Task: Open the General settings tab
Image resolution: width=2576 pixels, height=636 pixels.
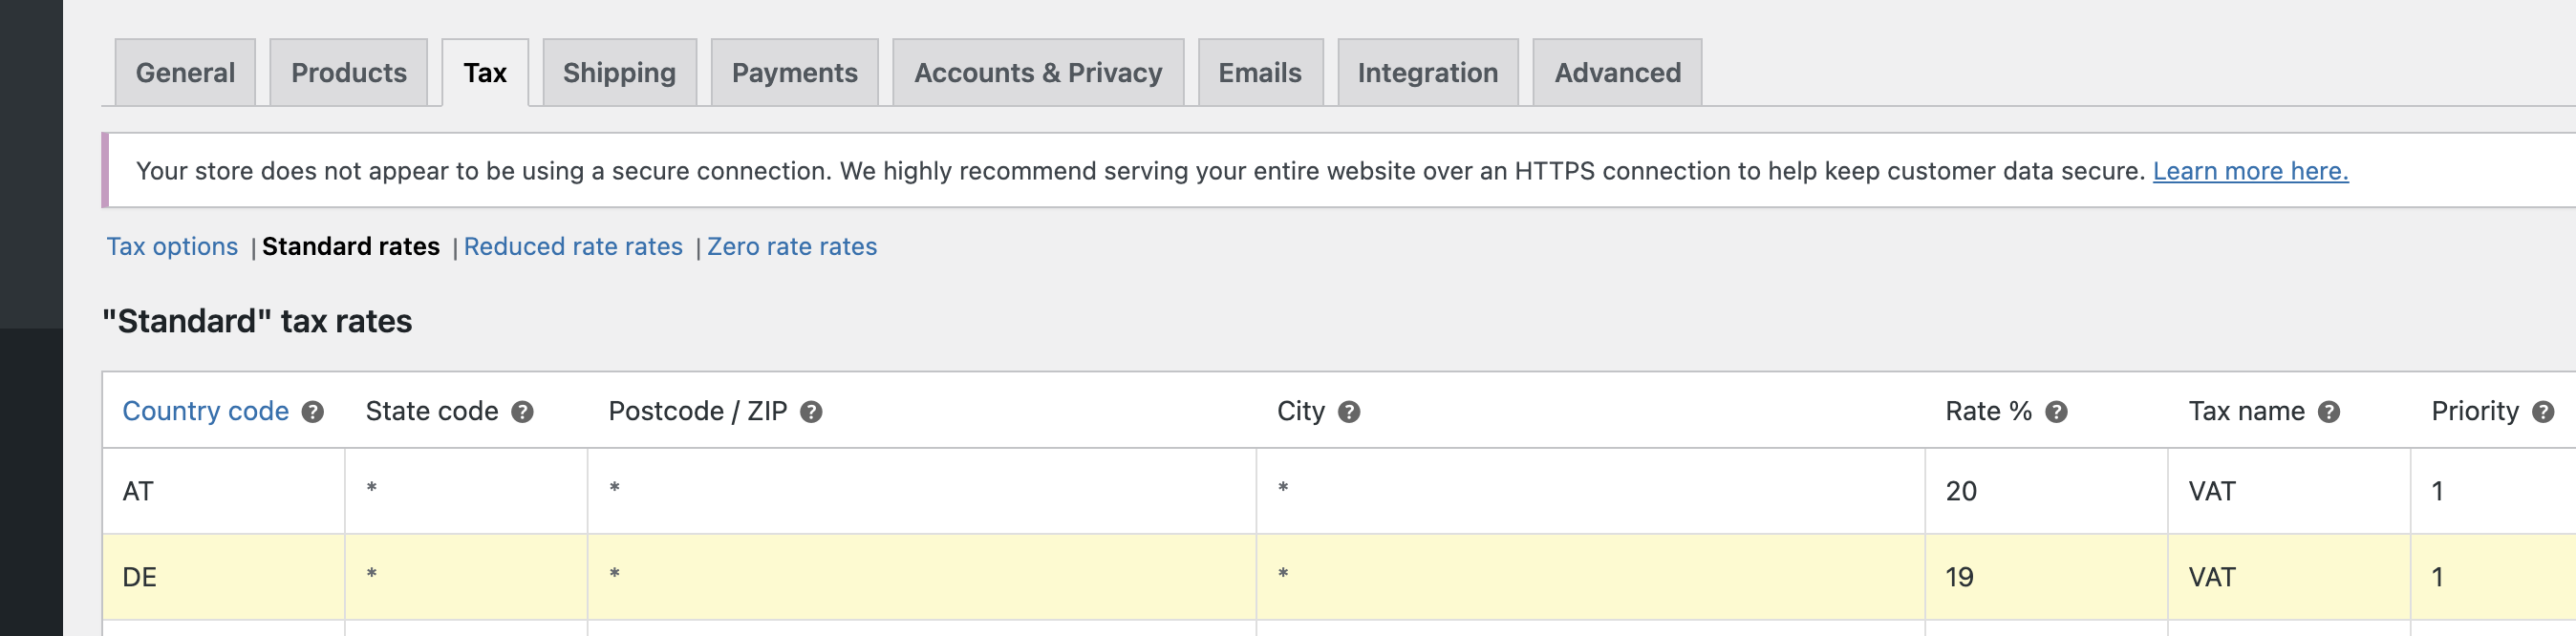Action: [x=185, y=73]
